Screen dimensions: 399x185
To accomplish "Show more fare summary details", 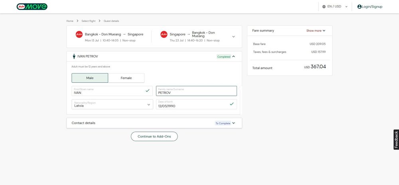I will [x=316, y=31].
